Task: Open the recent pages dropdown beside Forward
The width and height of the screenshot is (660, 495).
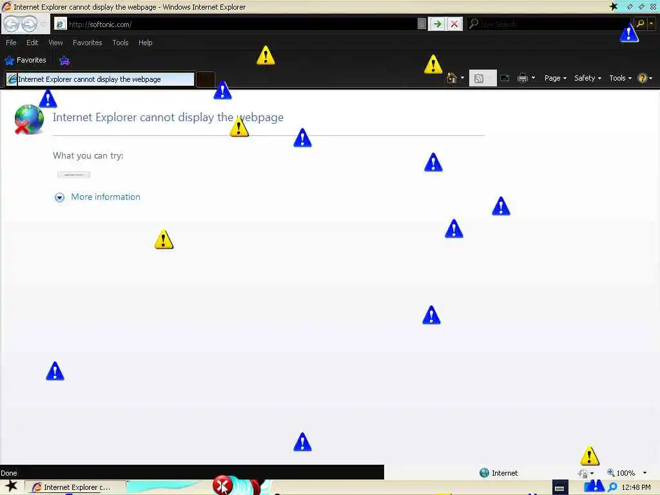Action: pyautogui.click(x=43, y=24)
